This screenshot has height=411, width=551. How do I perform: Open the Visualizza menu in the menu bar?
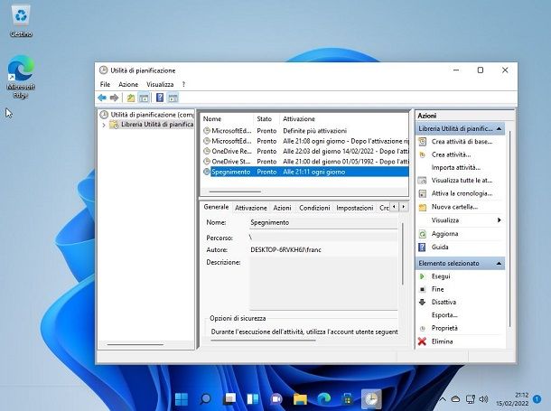160,84
